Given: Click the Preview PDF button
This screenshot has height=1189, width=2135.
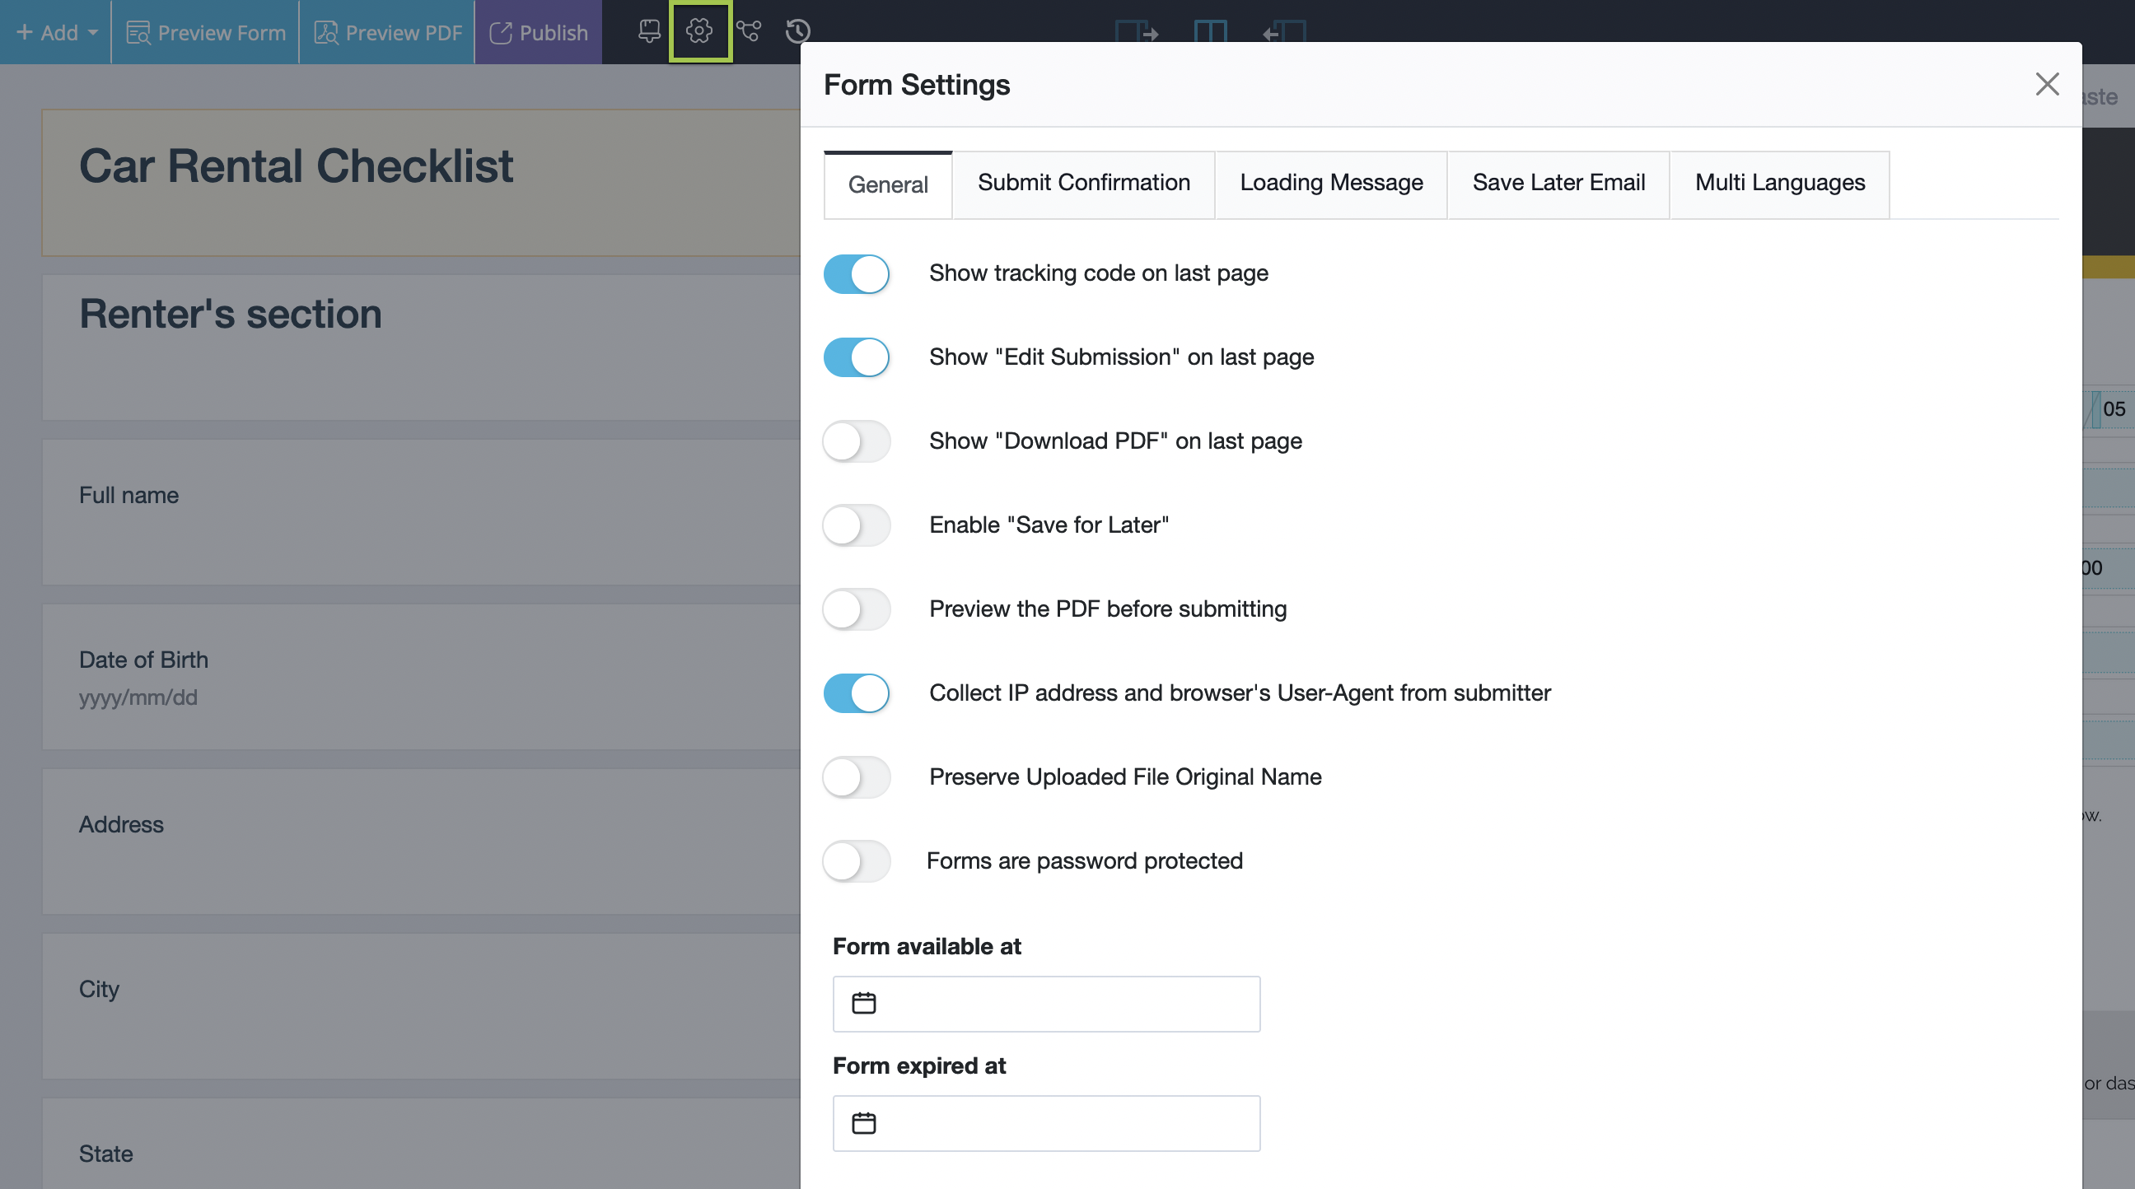Looking at the screenshot, I should pyautogui.click(x=387, y=32).
